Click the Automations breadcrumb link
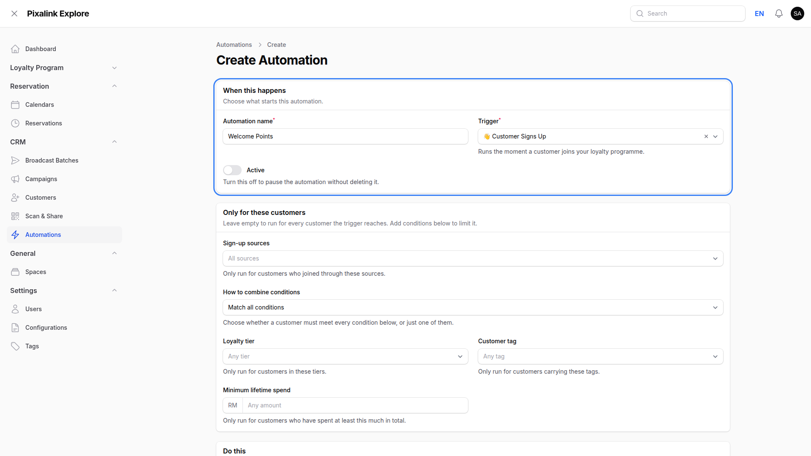 pos(234,45)
